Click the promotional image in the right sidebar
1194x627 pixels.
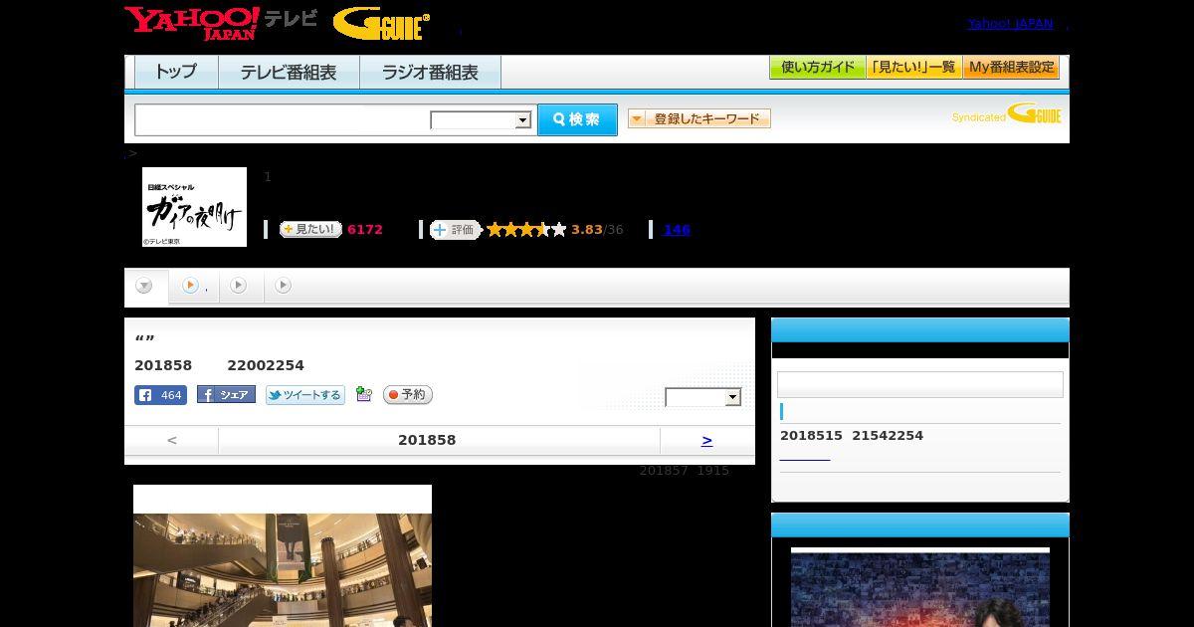tap(919, 588)
